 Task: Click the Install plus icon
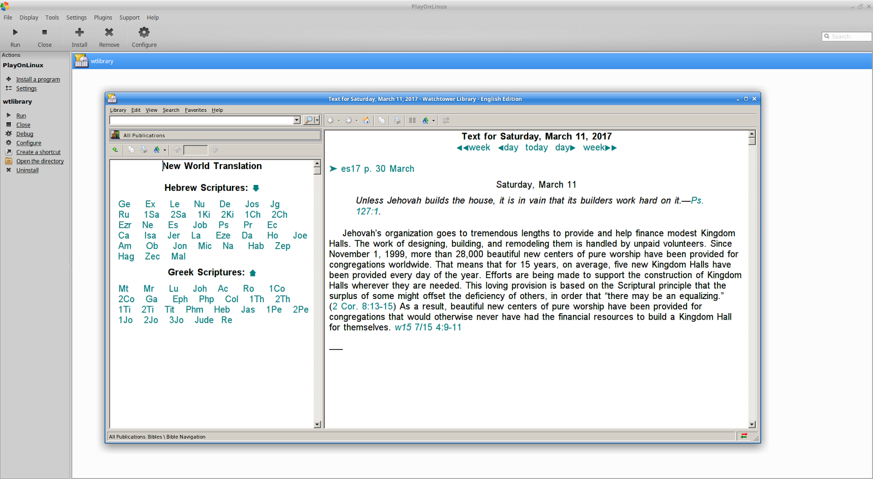80,32
